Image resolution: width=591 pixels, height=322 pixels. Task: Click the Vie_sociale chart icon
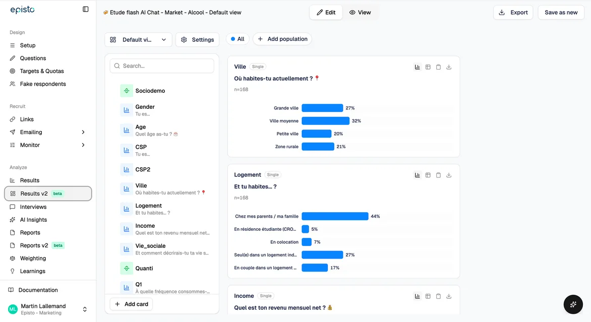coord(127,249)
